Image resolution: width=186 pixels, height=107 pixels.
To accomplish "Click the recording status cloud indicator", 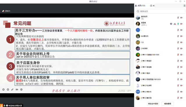I will [3, 11].
